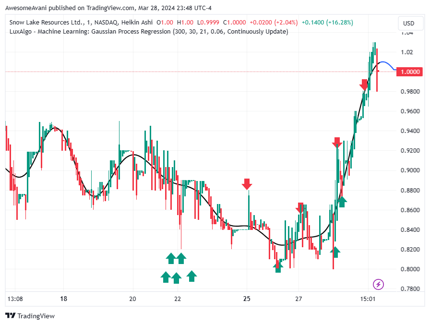Click the 0.8400 price axis label

410,230
